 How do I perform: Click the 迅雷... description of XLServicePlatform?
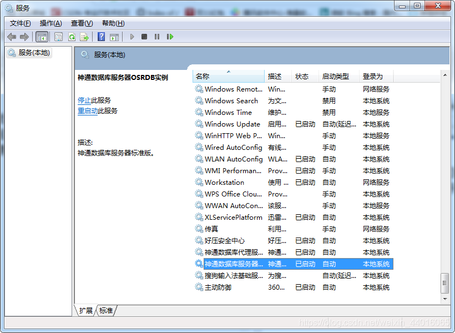coord(277,217)
